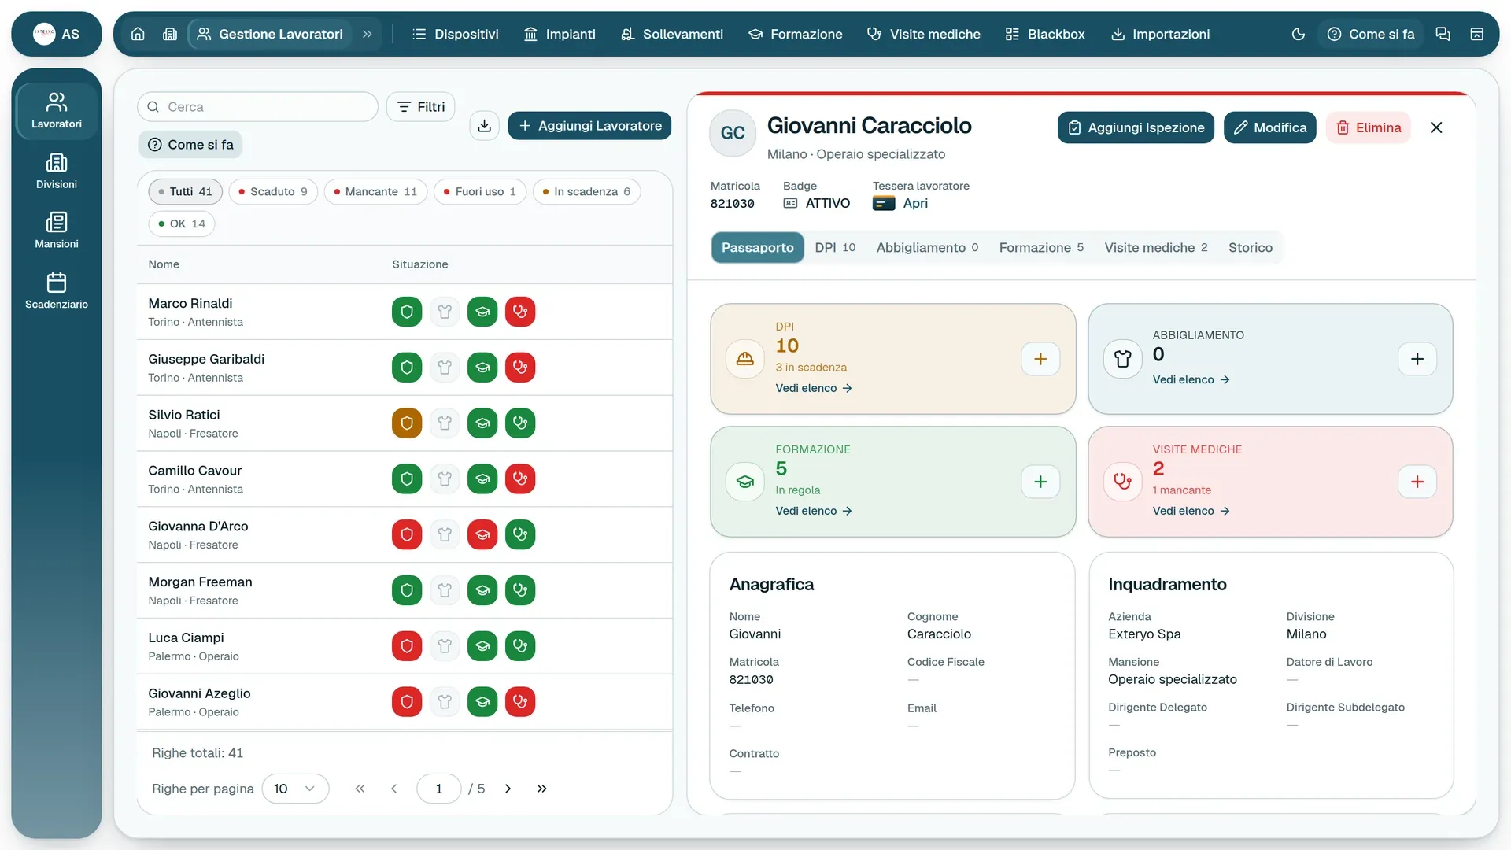The image size is (1511, 850).
Task: Filter list by Fuori uso status
Action: [x=480, y=191]
